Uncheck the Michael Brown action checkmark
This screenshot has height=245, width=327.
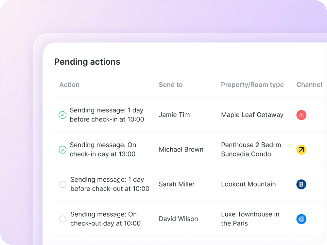[62, 150]
